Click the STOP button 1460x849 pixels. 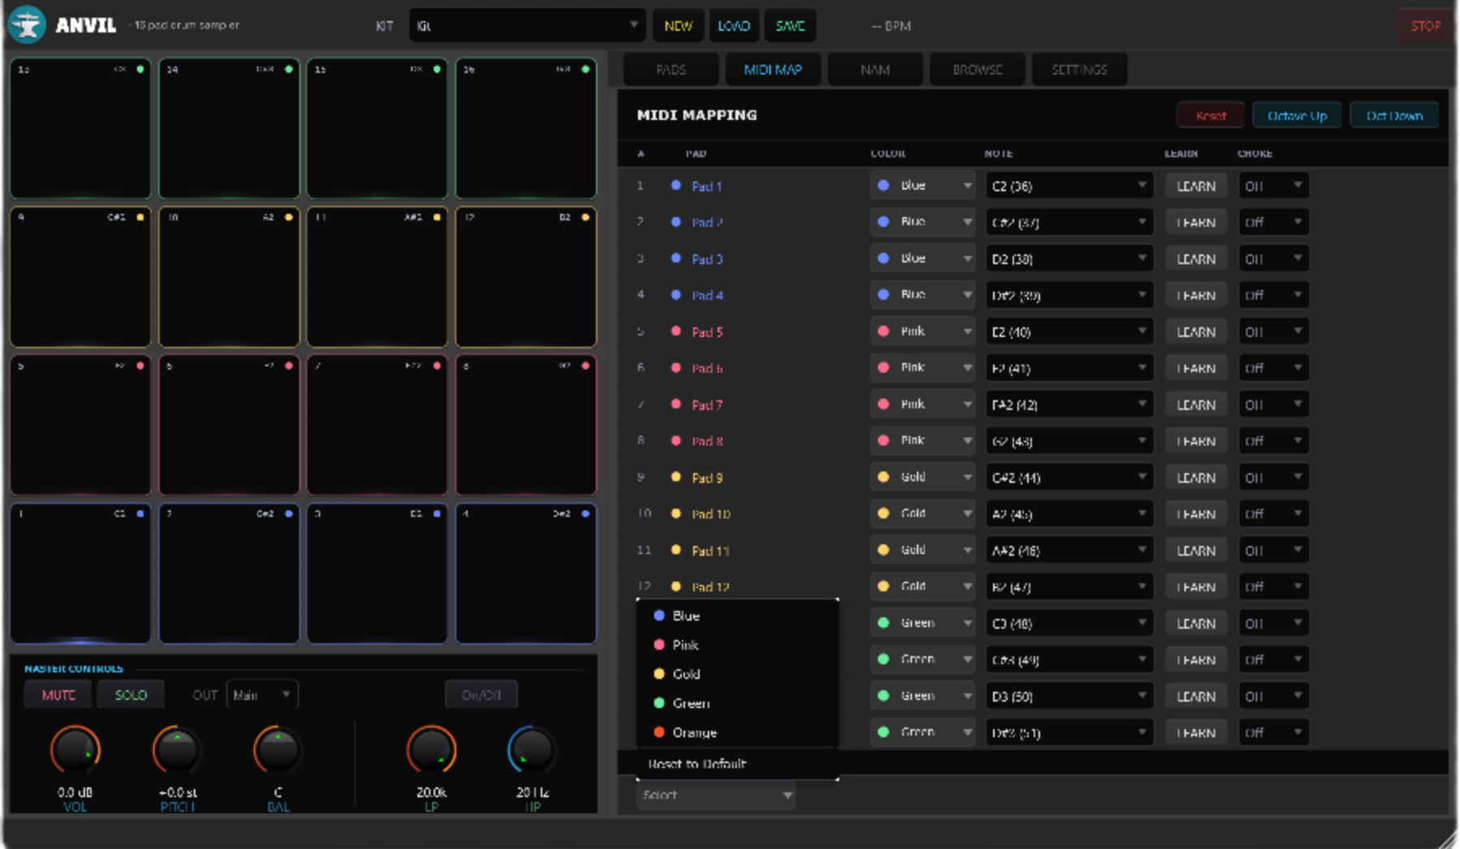(x=1425, y=26)
